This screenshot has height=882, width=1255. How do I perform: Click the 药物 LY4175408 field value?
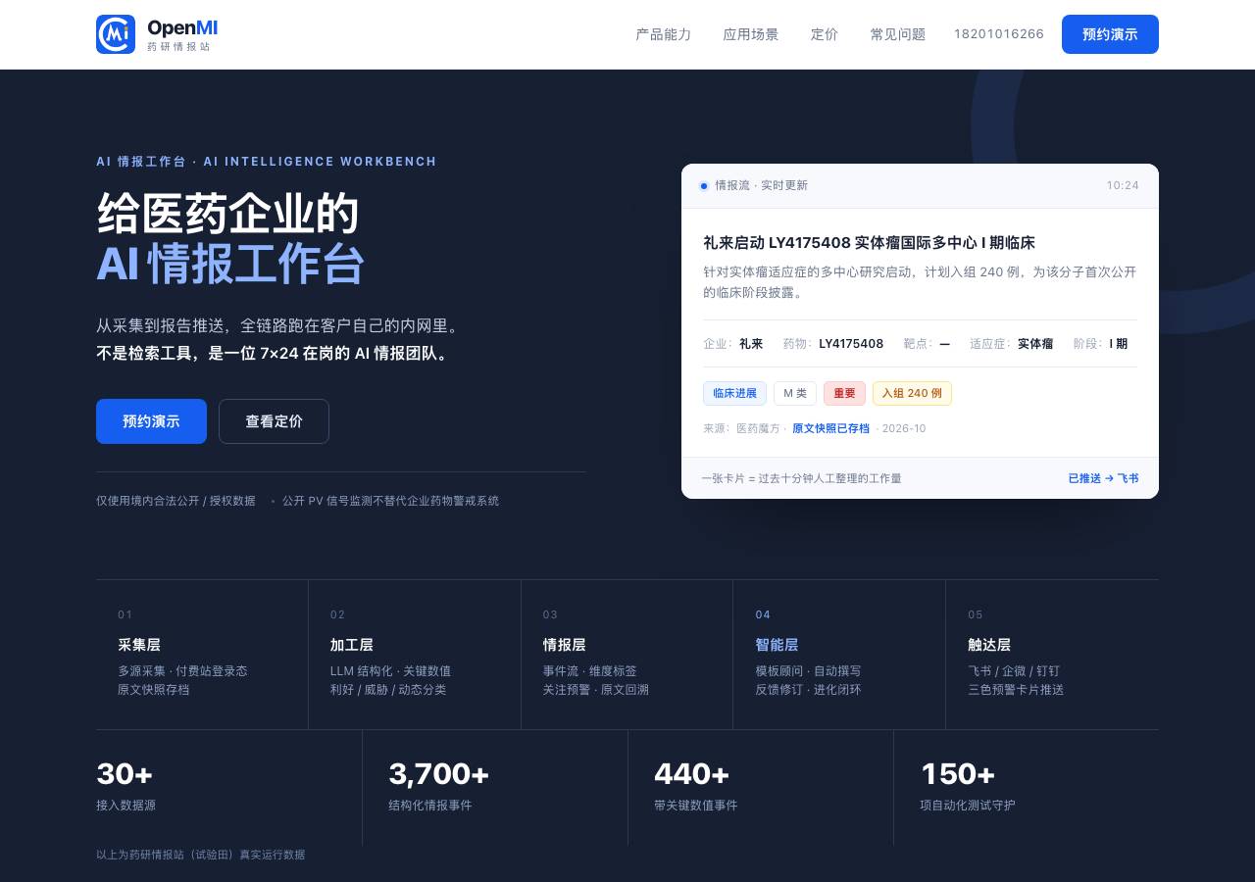[x=851, y=344]
